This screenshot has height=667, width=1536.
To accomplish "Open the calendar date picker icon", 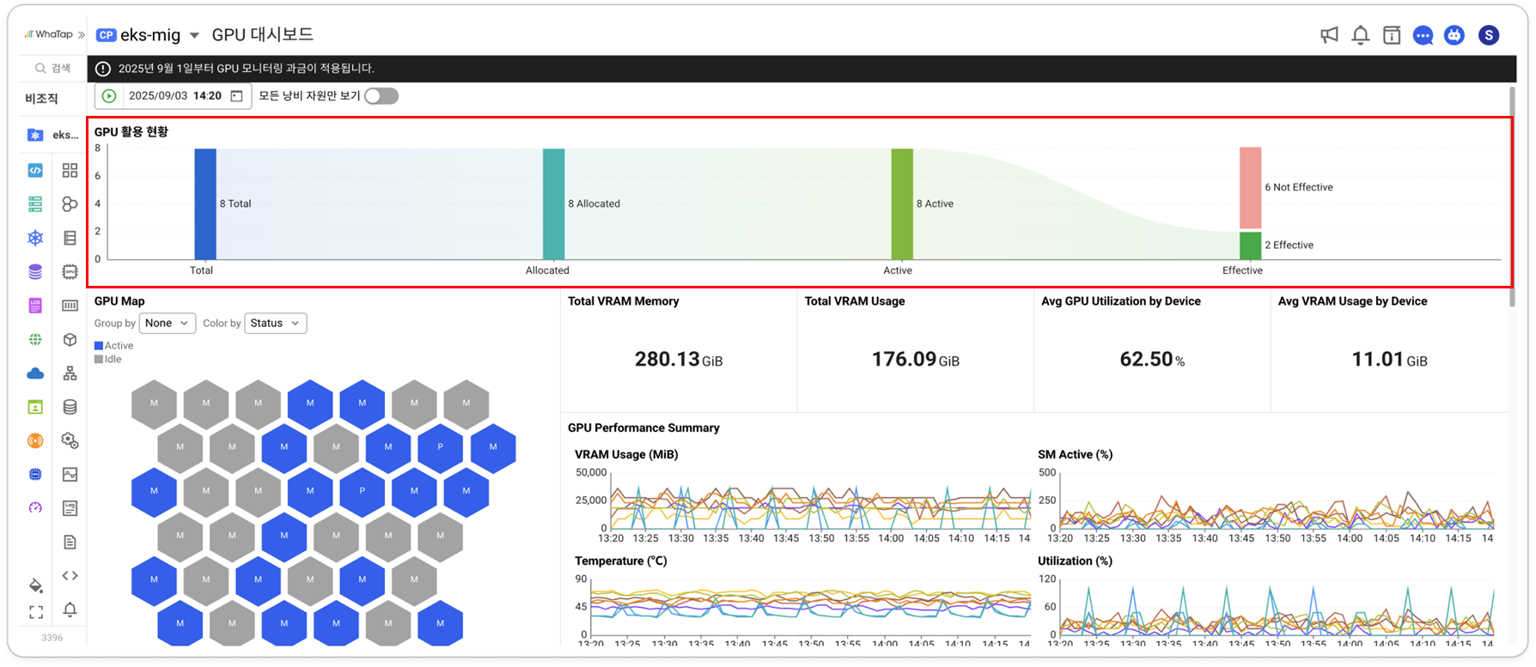I will (x=237, y=96).
